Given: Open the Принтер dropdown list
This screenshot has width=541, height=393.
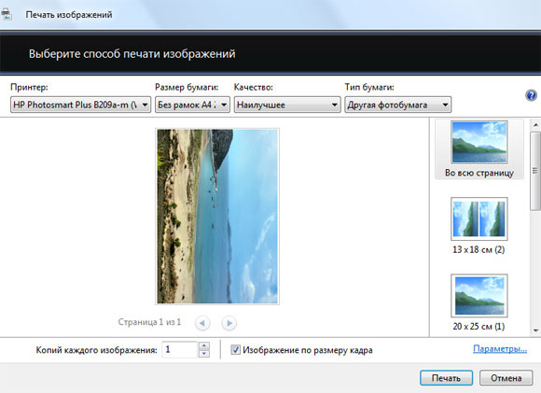Looking at the screenshot, I should (x=81, y=105).
